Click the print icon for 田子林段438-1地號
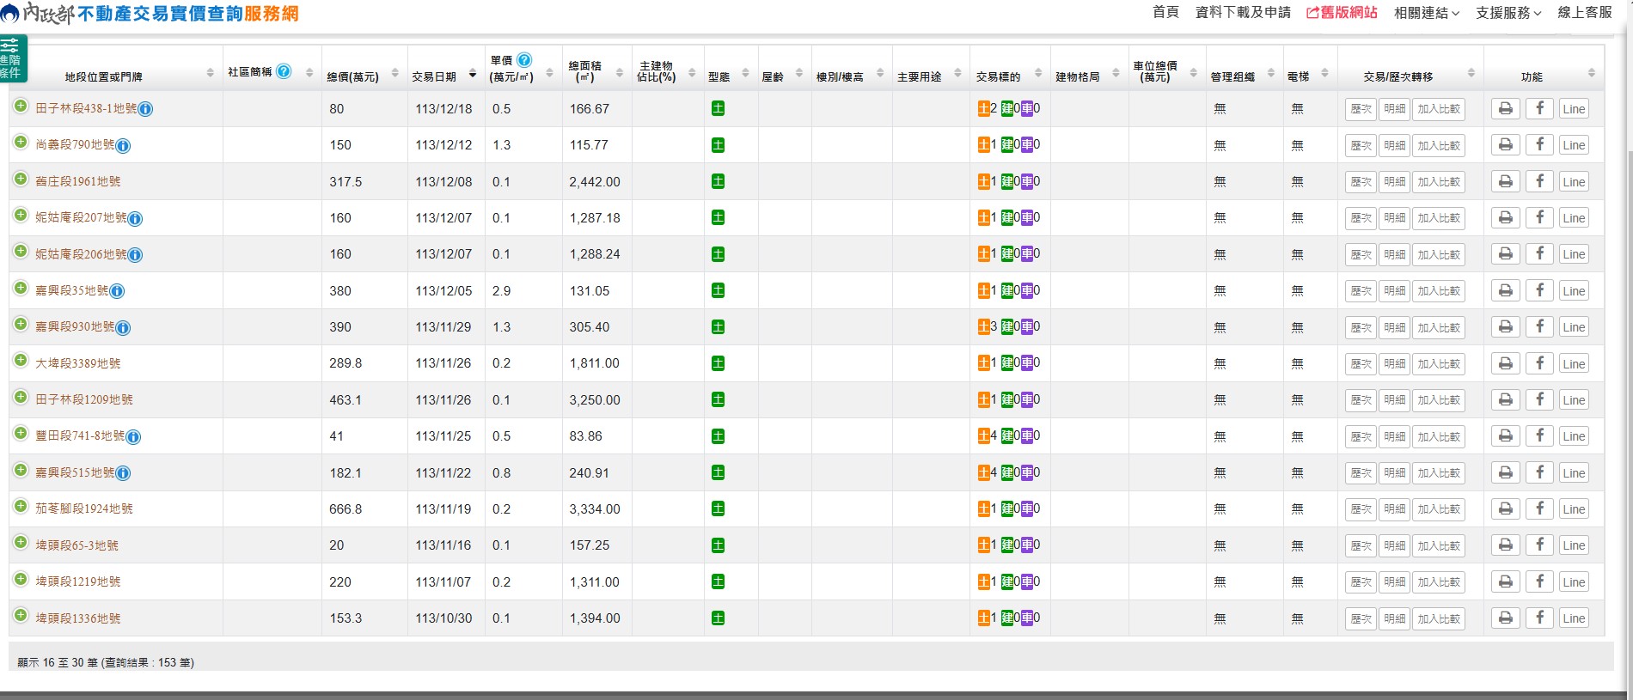This screenshot has width=1633, height=700. tap(1505, 109)
